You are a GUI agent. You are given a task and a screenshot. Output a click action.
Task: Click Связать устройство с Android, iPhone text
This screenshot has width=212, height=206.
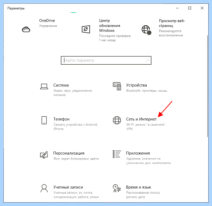tap(76, 127)
